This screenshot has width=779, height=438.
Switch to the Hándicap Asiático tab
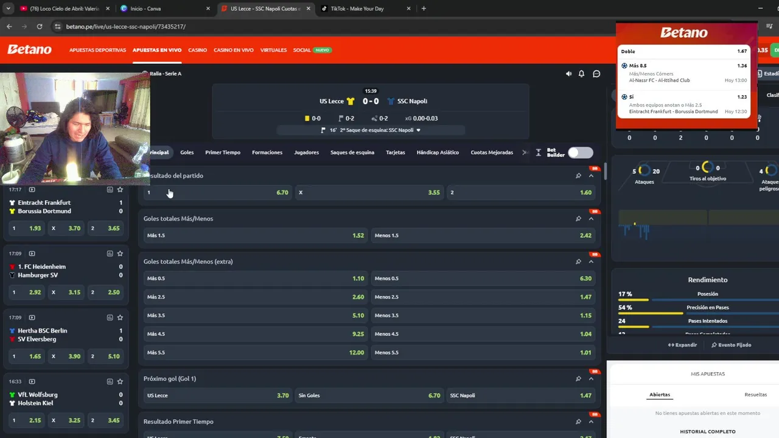coord(438,153)
